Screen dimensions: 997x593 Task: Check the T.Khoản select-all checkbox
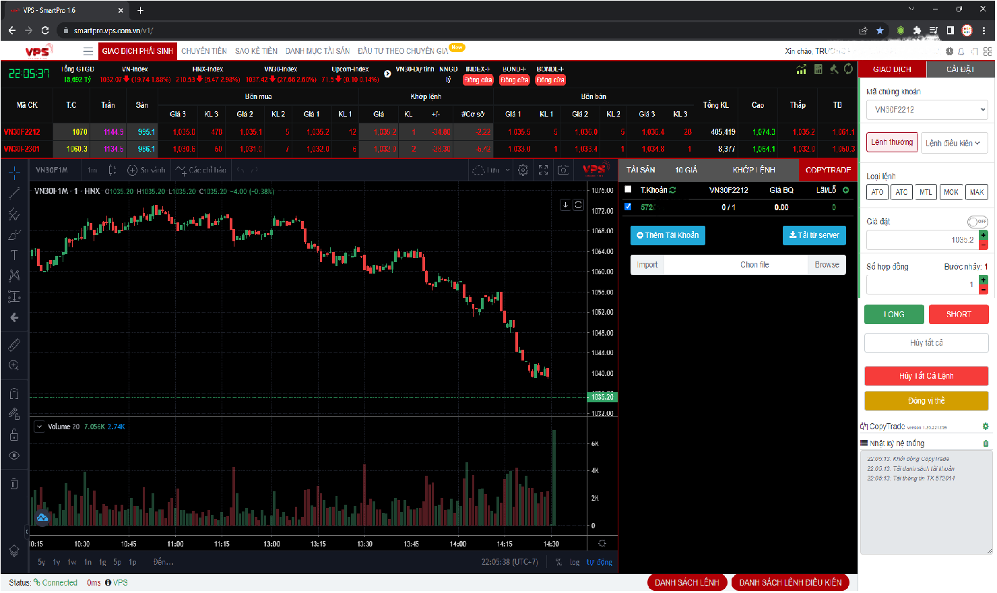click(x=628, y=189)
